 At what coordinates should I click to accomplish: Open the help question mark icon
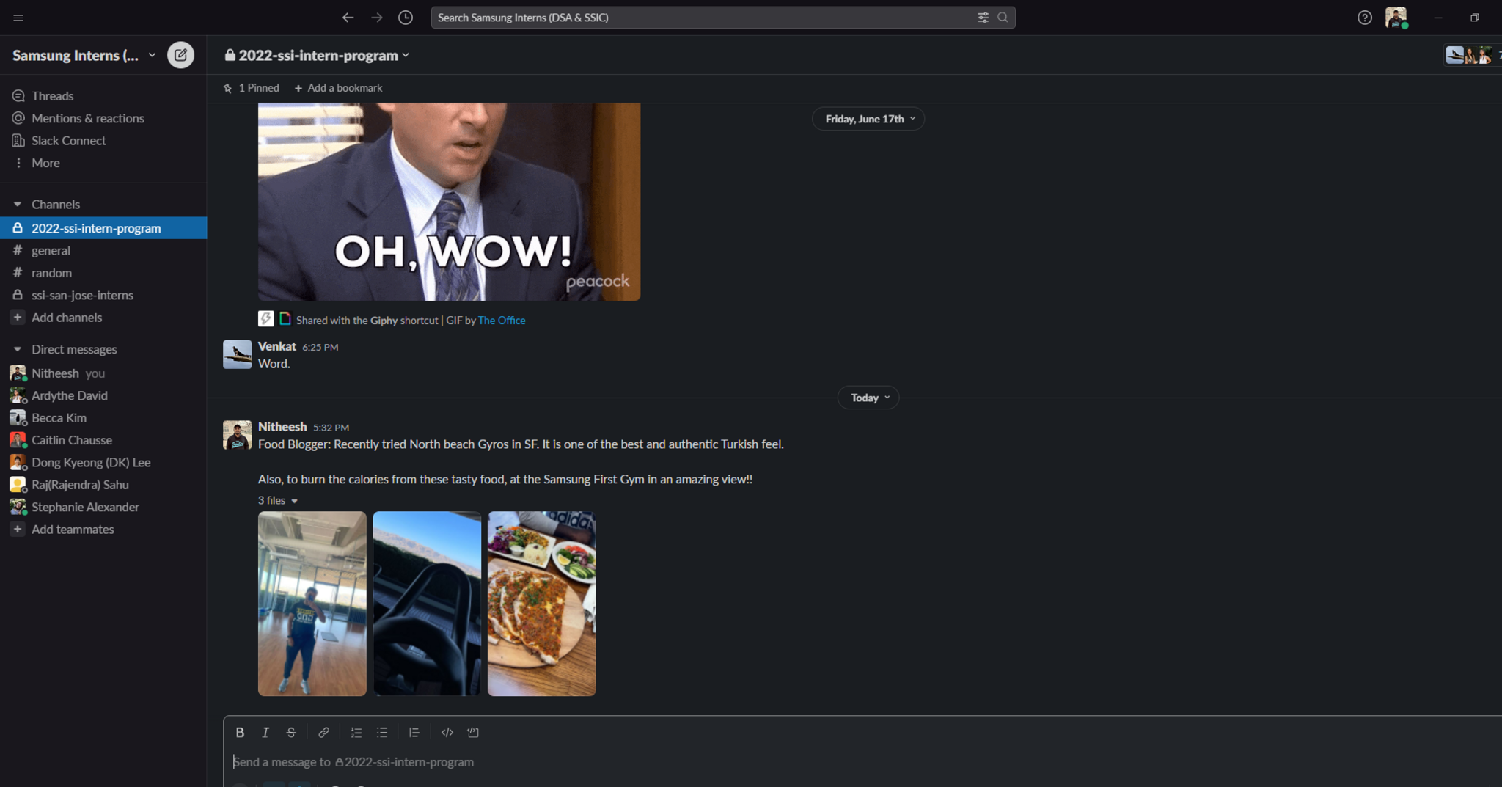click(1364, 18)
